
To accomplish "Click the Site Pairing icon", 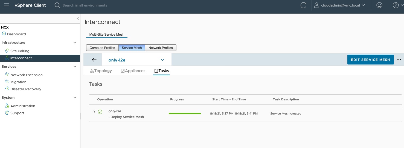I will [x=7, y=51].
